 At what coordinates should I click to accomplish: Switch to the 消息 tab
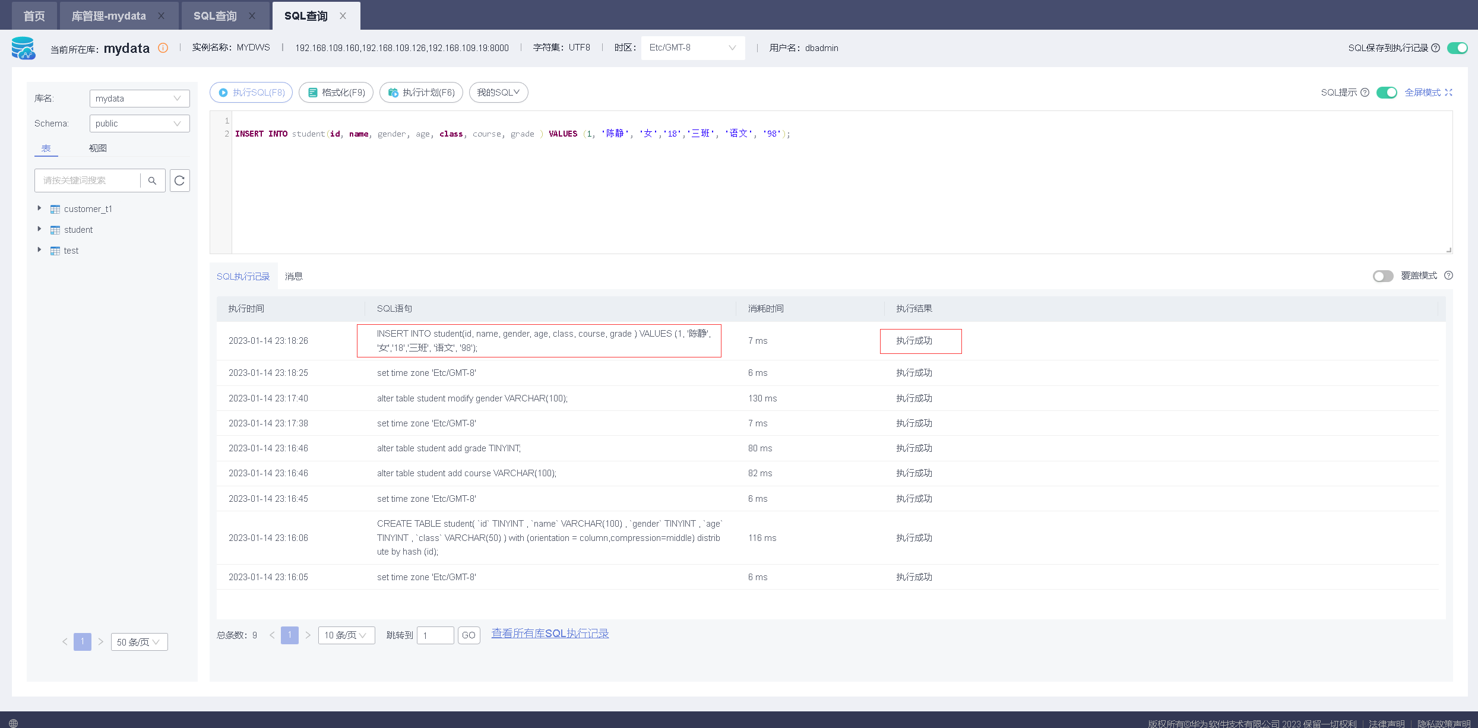[293, 276]
